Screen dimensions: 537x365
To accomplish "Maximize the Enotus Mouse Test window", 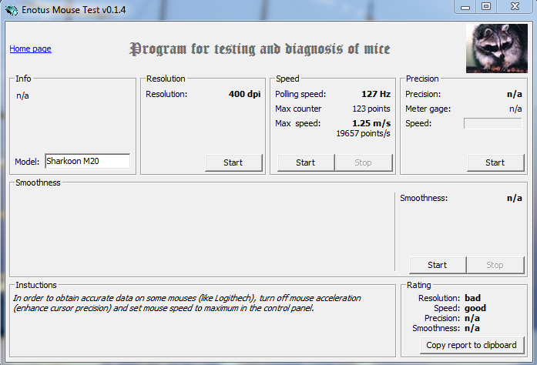I will [x=486, y=7].
